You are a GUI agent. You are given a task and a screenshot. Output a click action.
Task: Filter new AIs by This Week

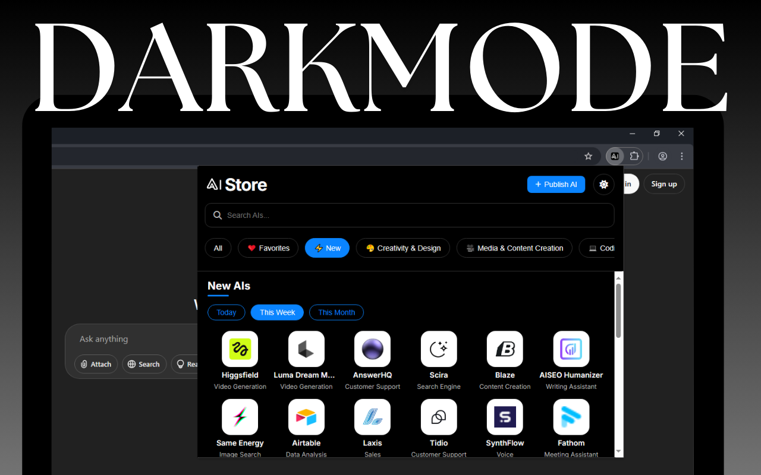click(x=277, y=312)
